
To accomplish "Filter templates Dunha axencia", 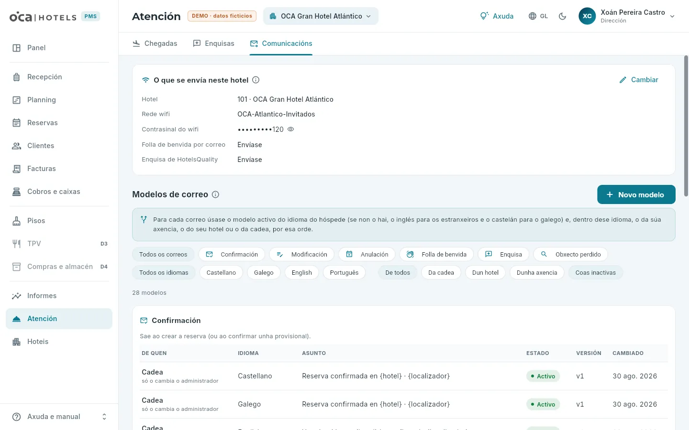I will tap(537, 272).
